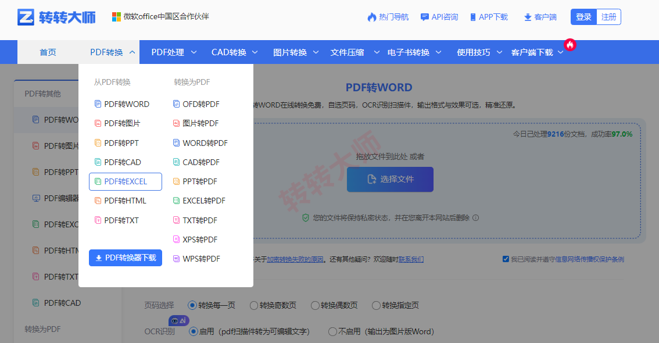The height and width of the screenshot is (343, 659).
Task: Choose the 不启用 OCR radio button
Action: [332, 331]
